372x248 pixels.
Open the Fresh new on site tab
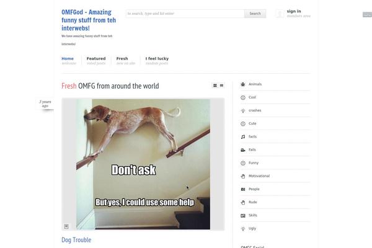pyautogui.click(x=126, y=61)
